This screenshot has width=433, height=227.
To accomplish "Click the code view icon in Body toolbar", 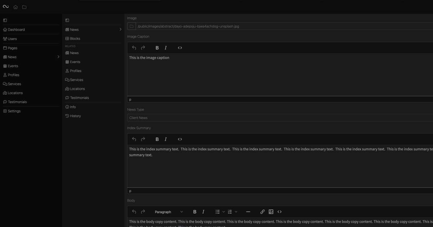I will tap(280, 212).
